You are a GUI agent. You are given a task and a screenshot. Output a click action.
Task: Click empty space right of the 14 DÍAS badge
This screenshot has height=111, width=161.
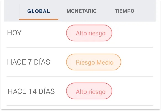tap(133, 91)
